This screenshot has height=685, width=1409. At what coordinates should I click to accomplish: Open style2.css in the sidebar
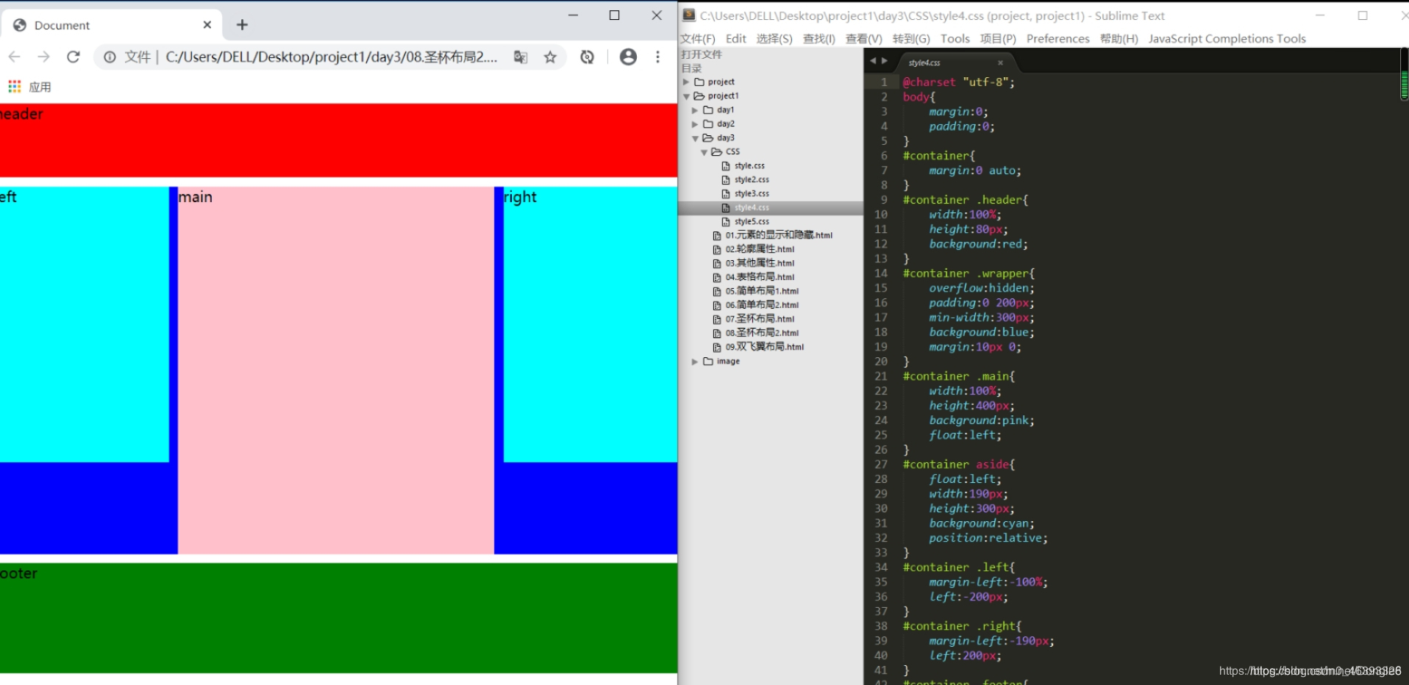point(752,179)
